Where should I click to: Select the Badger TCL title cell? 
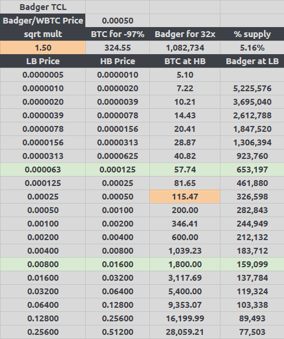43,7
